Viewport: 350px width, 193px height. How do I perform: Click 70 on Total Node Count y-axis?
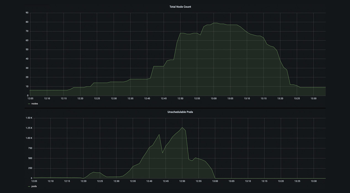click(x=27, y=31)
